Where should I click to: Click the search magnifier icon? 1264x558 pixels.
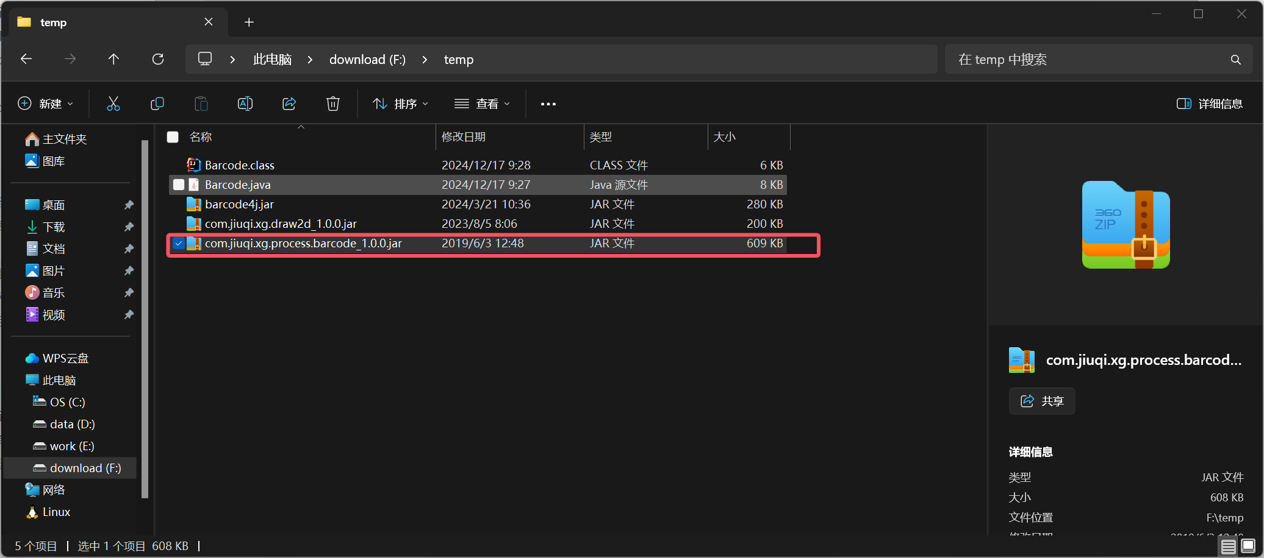[1236, 60]
